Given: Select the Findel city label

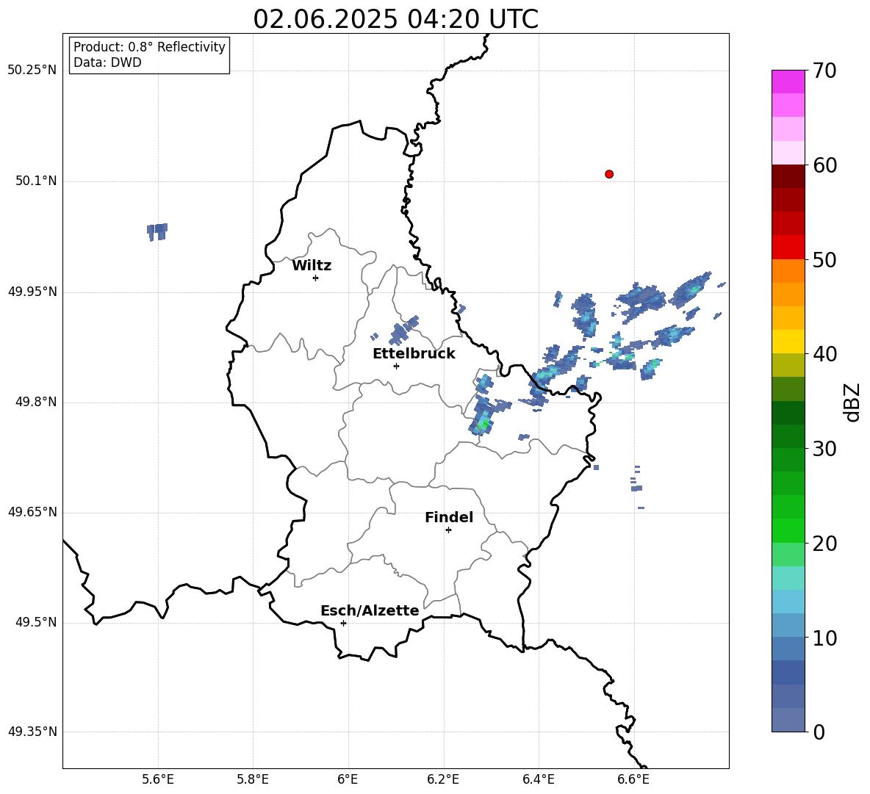Looking at the screenshot, I should (x=449, y=517).
